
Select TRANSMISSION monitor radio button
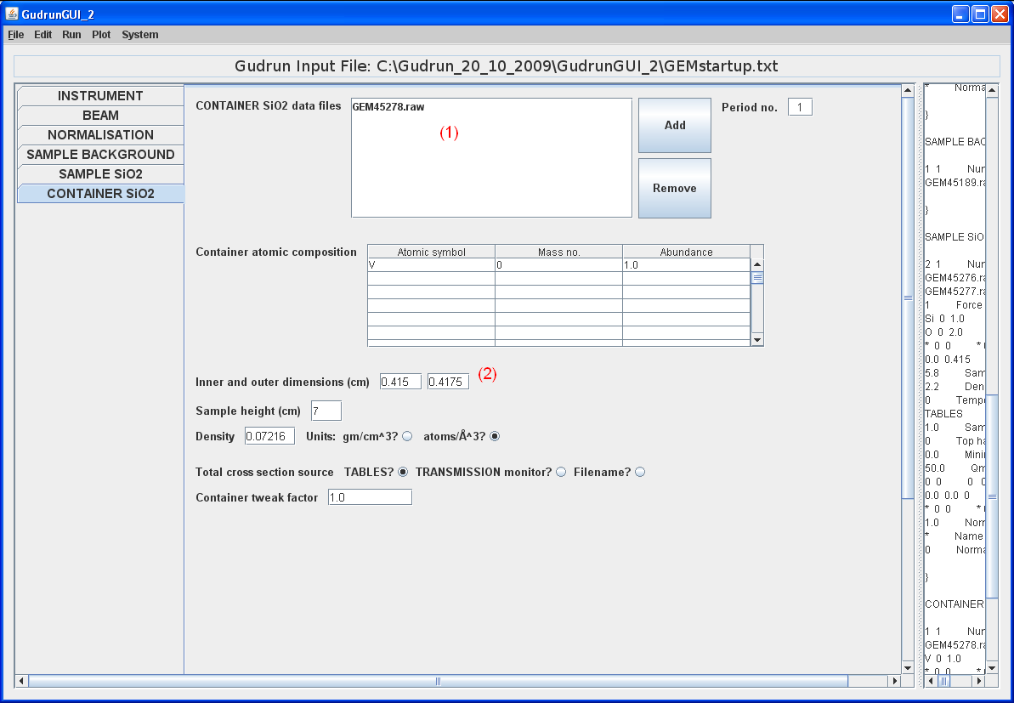click(561, 473)
